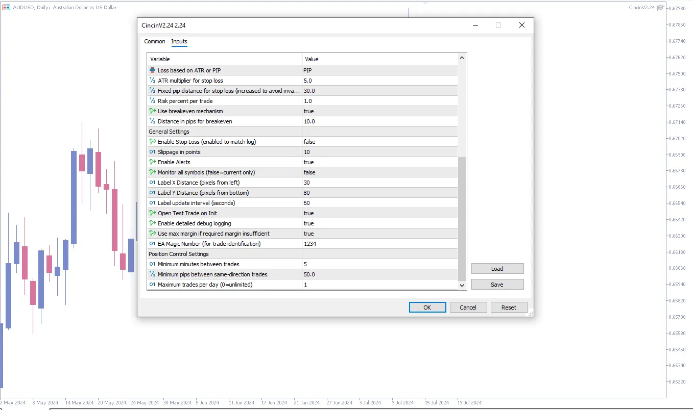Click the integer icon beside Slippage in points
Image resolution: width=693 pixels, height=410 pixels.
point(152,152)
